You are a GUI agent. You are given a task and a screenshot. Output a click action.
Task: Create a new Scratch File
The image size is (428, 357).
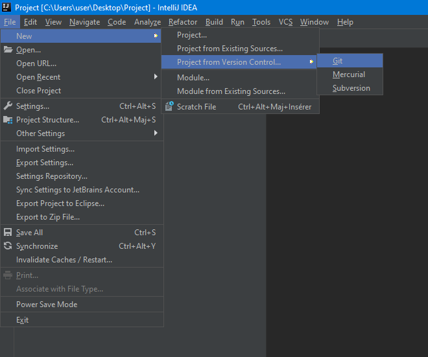240,107
